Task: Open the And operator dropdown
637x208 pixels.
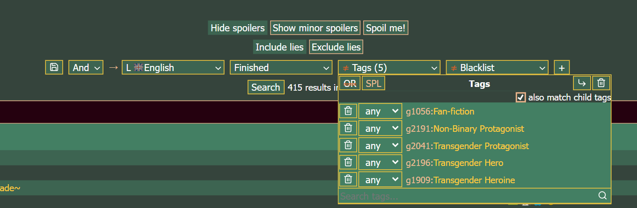Action: [x=86, y=67]
